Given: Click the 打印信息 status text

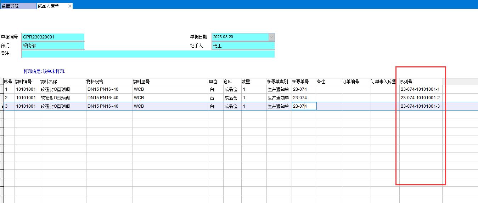Looking at the screenshot, I should tap(44, 71).
